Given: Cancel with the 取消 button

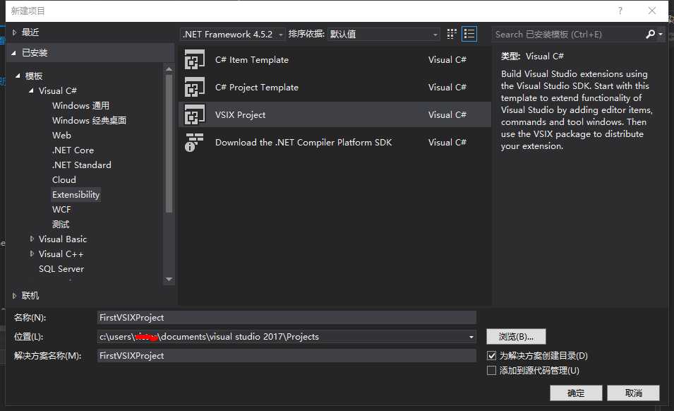Looking at the screenshot, I should tap(634, 393).
